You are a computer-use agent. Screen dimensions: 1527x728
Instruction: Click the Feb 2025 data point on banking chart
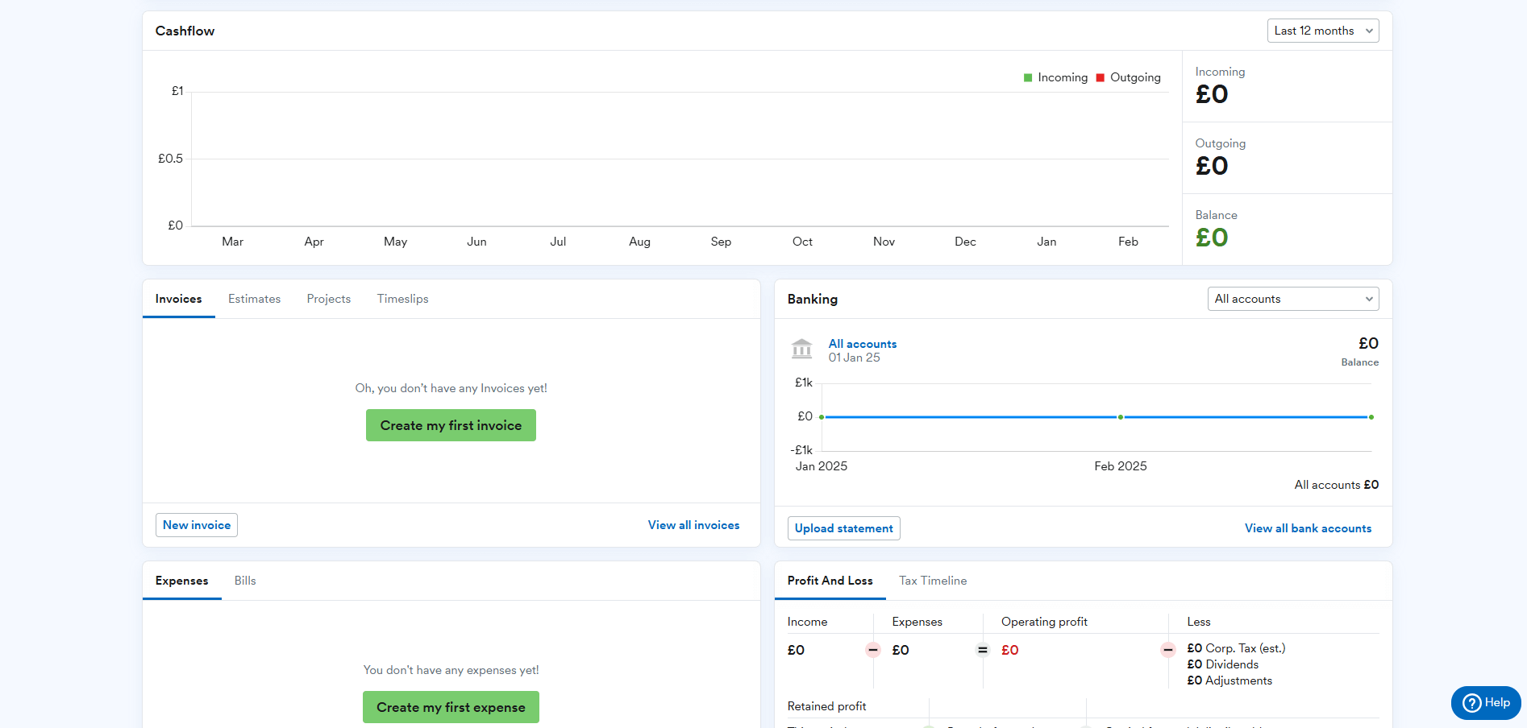point(1120,417)
